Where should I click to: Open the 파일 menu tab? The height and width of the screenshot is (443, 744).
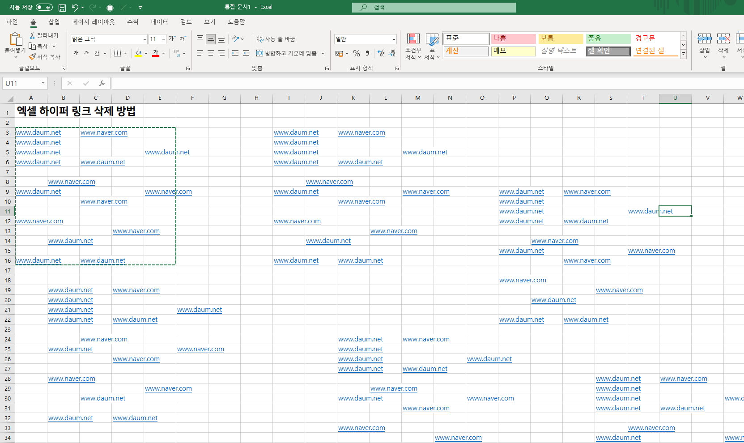12,22
